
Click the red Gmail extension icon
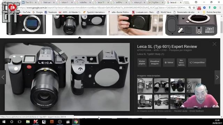199,8
